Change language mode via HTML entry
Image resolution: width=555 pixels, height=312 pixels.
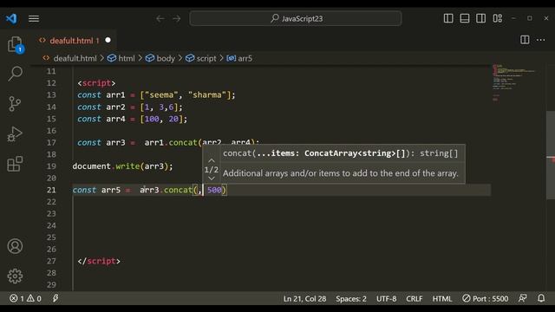point(442,299)
